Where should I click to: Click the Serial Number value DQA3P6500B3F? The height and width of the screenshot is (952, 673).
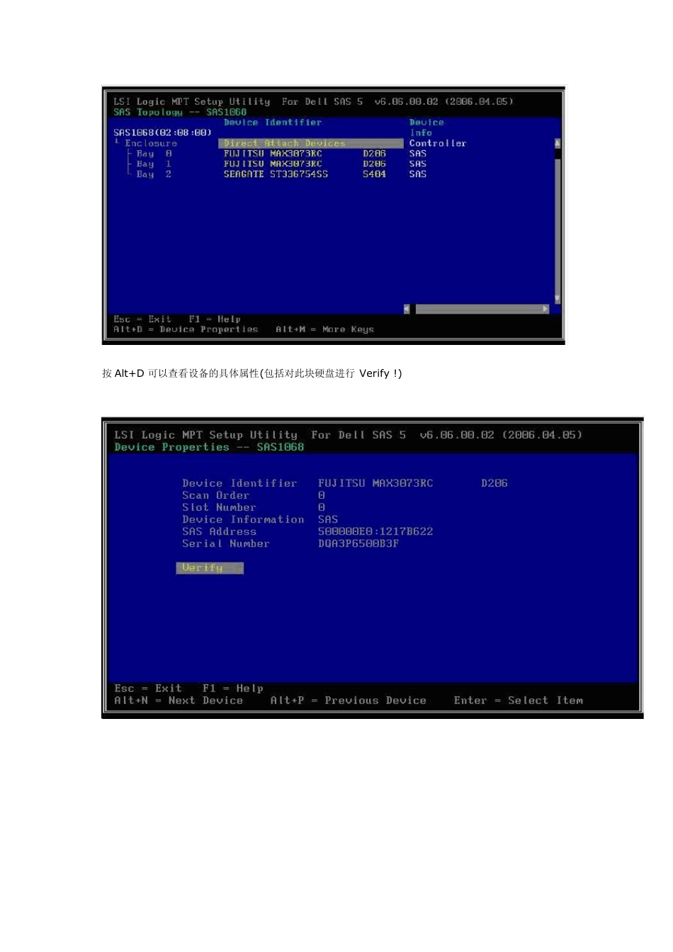coord(358,543)
